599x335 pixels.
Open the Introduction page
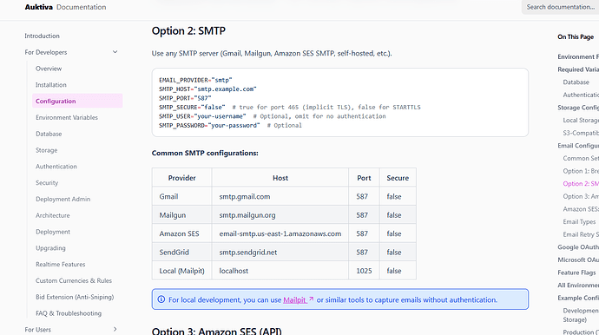click(42, 36)
